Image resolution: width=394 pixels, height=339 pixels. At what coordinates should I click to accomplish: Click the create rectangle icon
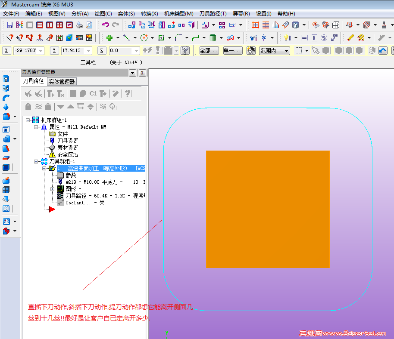(161, 38)
